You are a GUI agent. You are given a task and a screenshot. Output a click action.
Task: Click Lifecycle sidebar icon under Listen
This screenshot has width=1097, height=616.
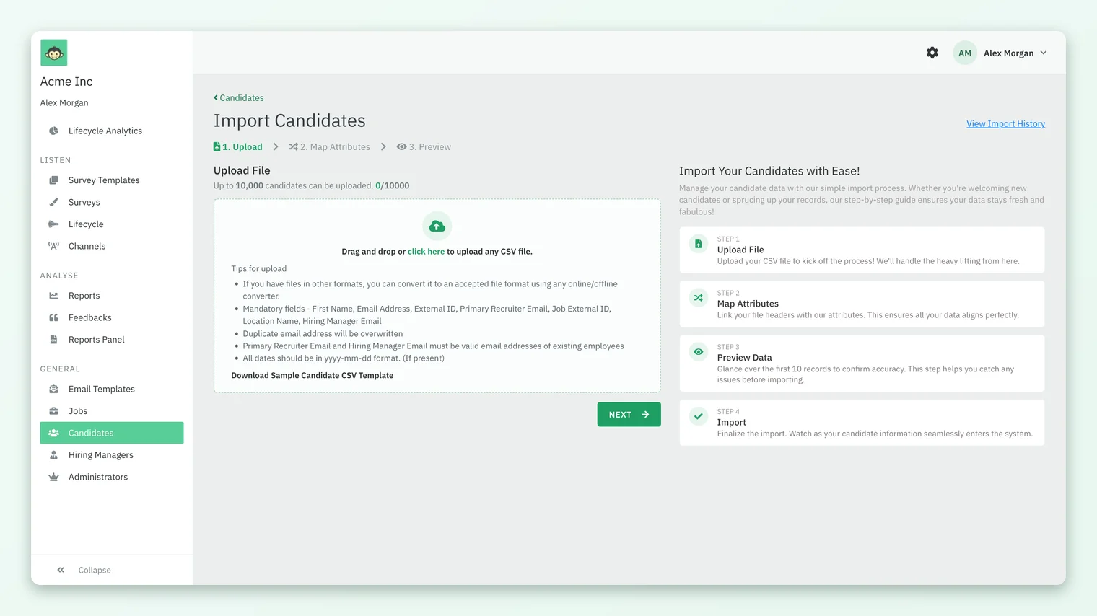(53, 224)
